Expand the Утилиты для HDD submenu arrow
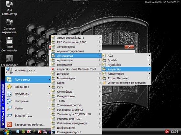Viewport: 181px width, 135px height. click(x=100, y=119)
